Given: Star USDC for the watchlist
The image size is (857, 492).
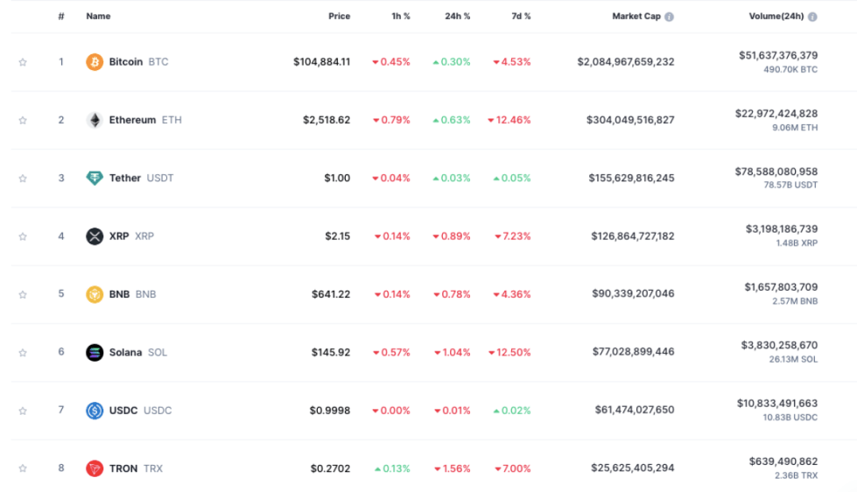Looking at the screenshot, I should pyautogui.click(x=23, y=411).
